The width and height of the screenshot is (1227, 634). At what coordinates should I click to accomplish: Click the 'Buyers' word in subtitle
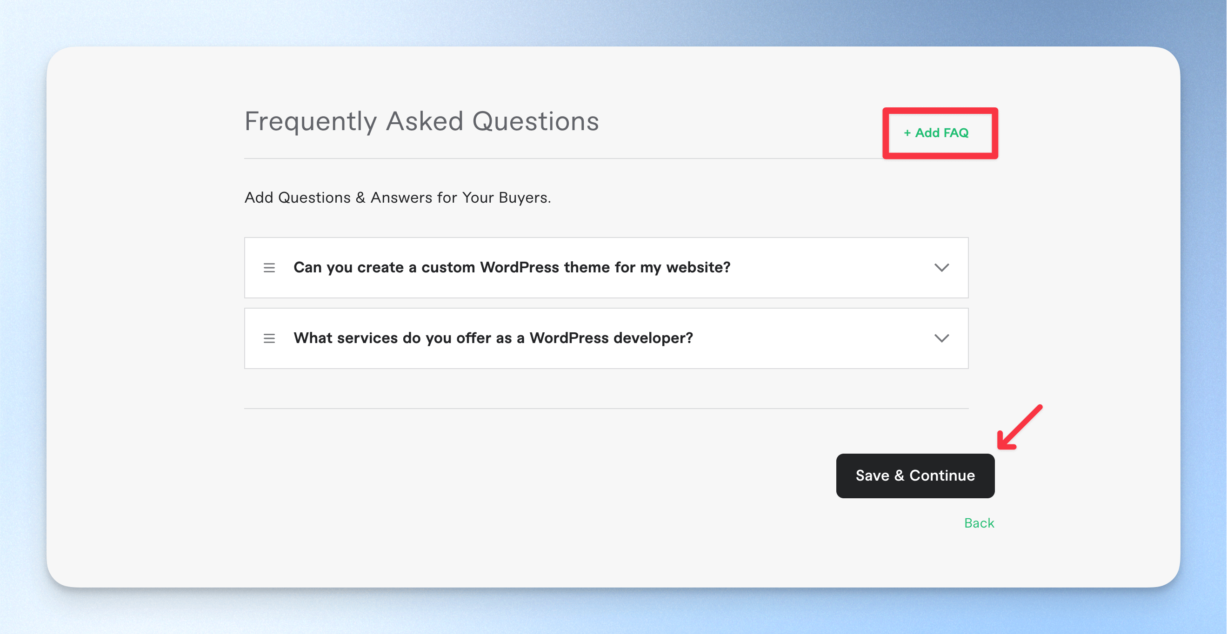[x=524, y=198]
